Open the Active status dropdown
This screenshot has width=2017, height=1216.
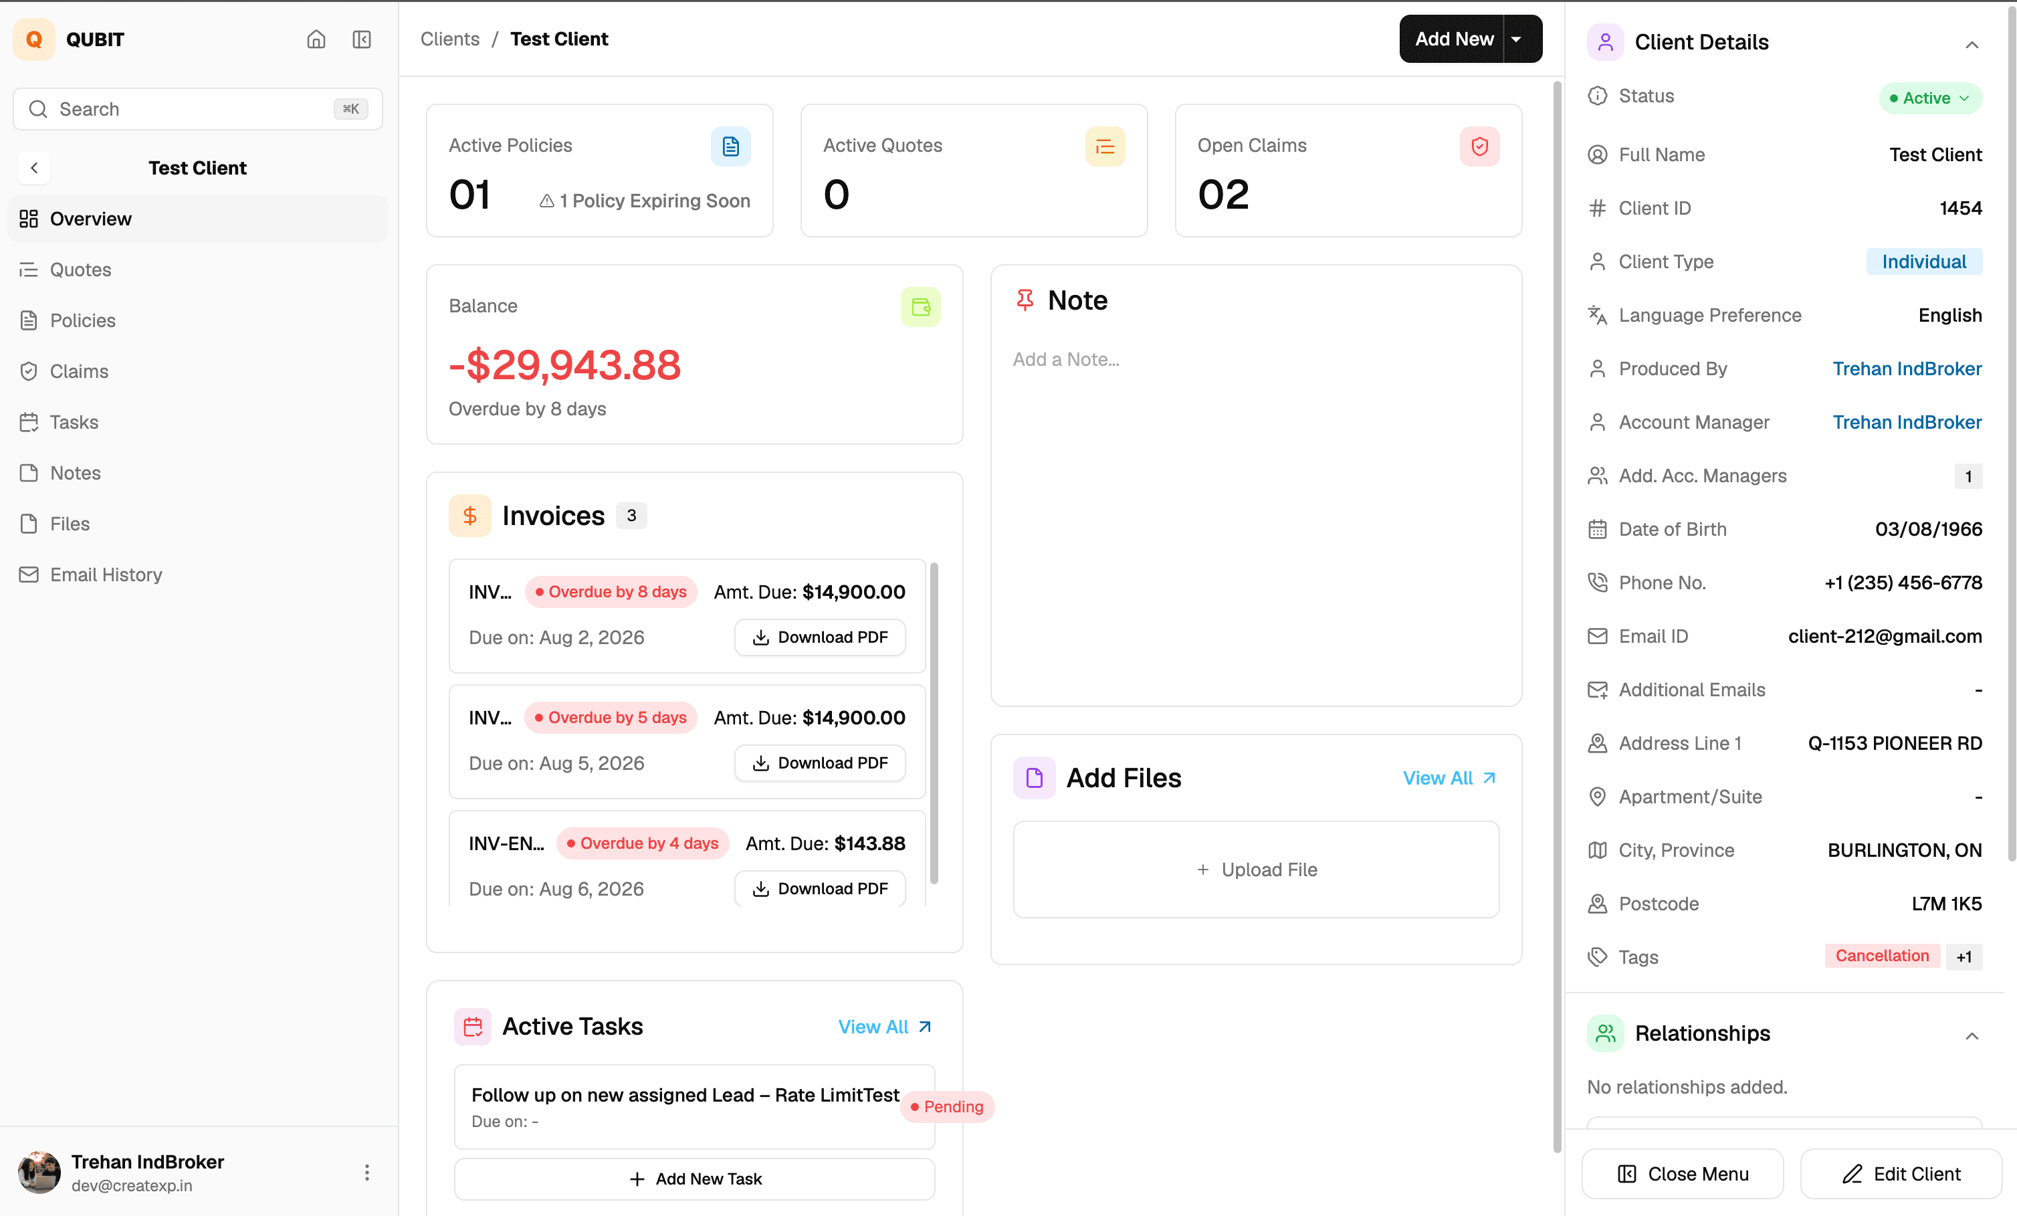[1930, 98]
